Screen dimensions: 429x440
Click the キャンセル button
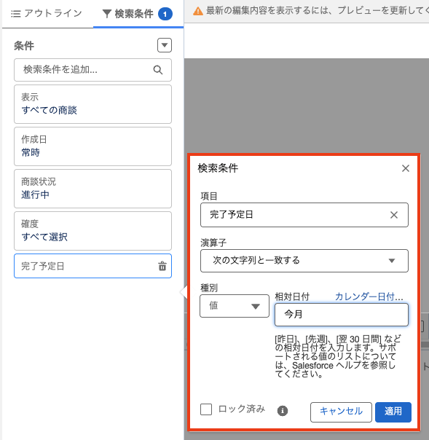[341, 412]
